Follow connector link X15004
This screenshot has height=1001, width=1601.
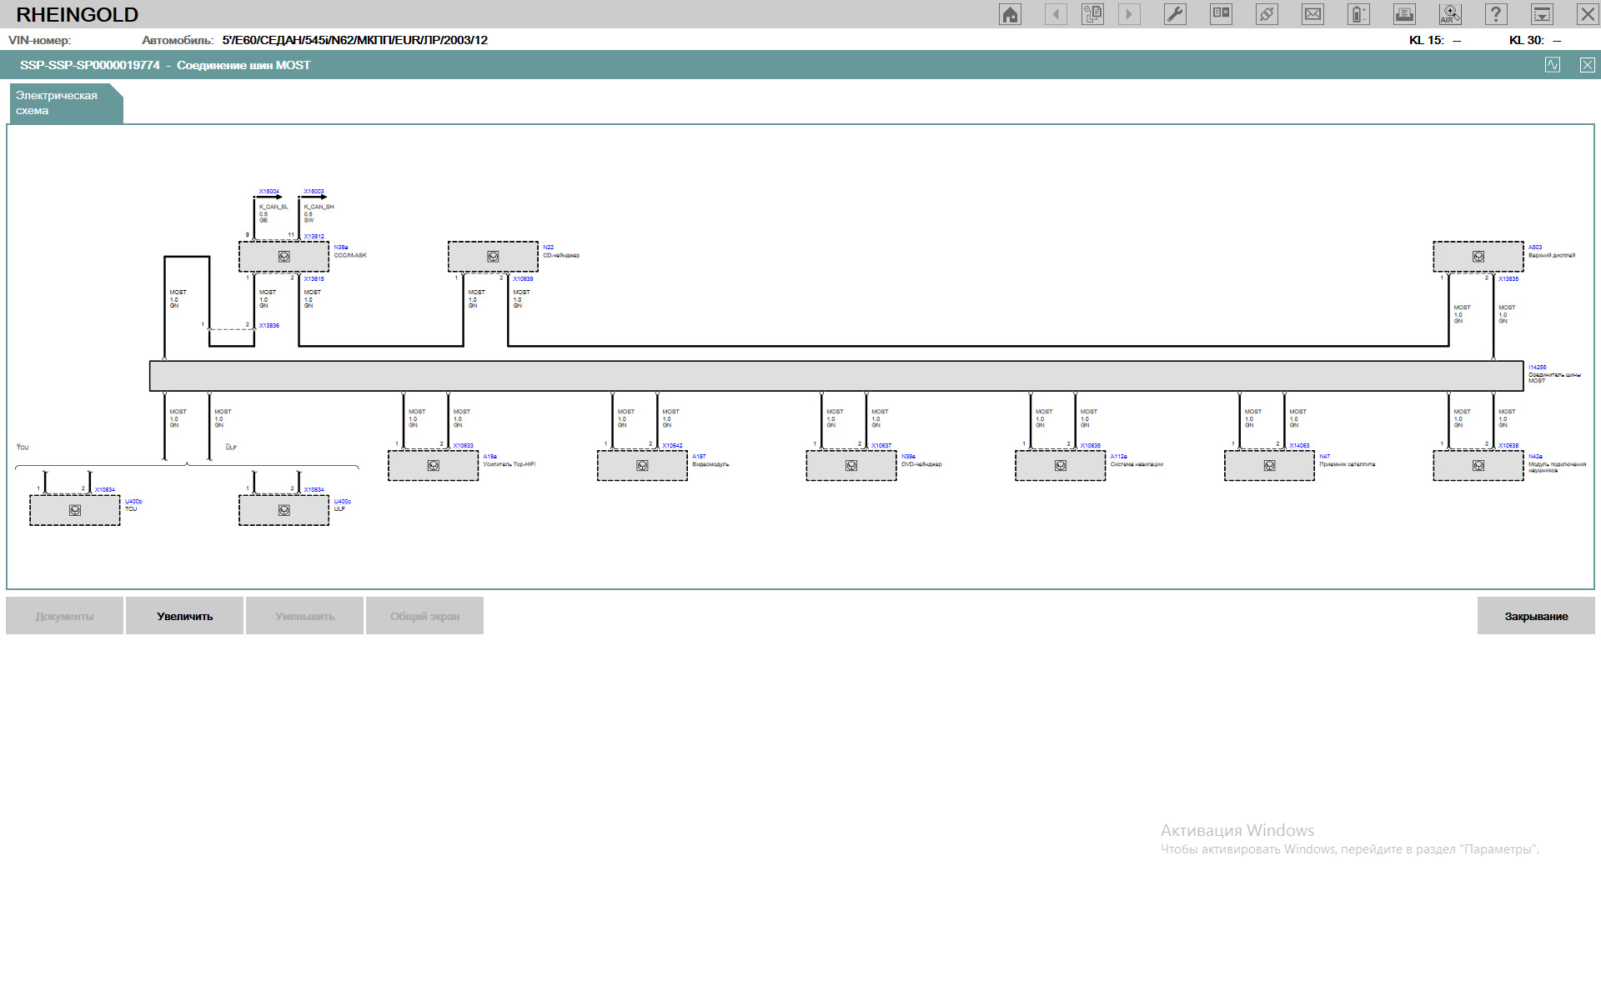pos(269,192)
